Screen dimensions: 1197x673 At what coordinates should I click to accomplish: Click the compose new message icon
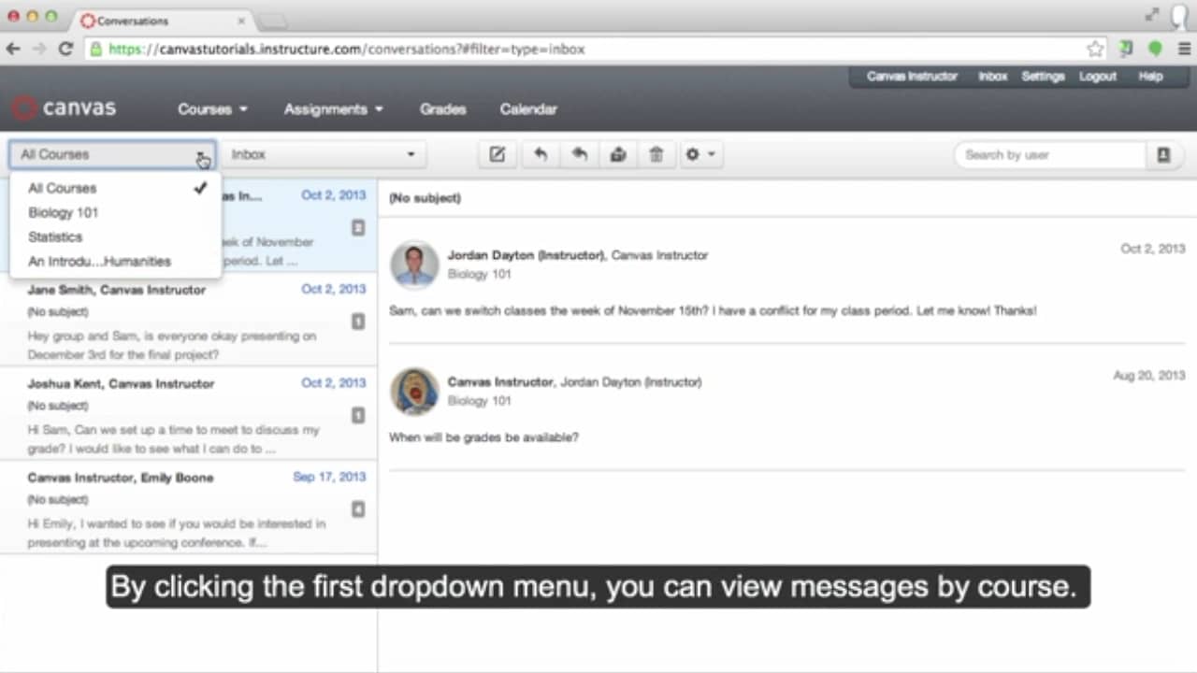[x=498, y=155]
